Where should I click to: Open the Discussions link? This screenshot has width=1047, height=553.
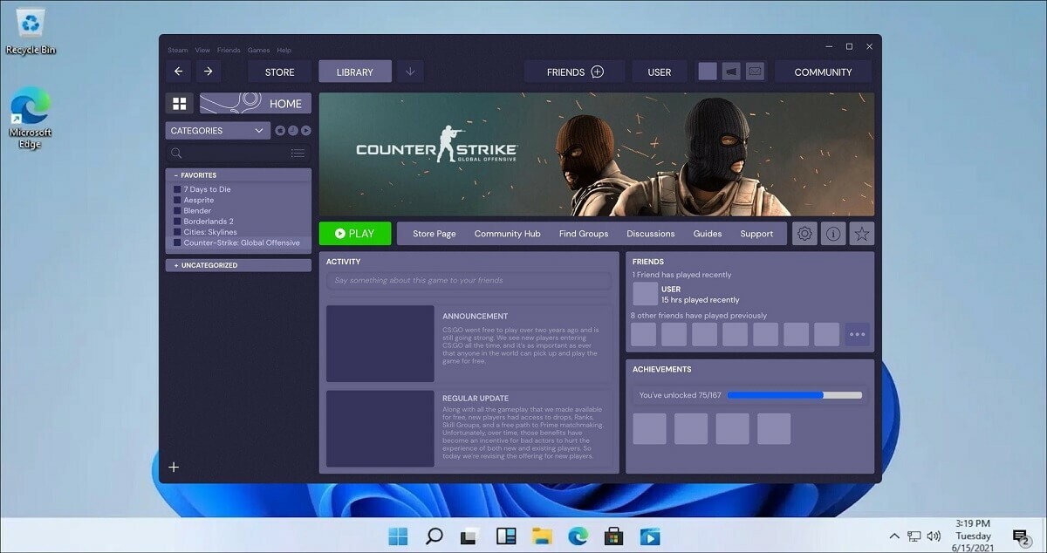[x=651, y=234]
